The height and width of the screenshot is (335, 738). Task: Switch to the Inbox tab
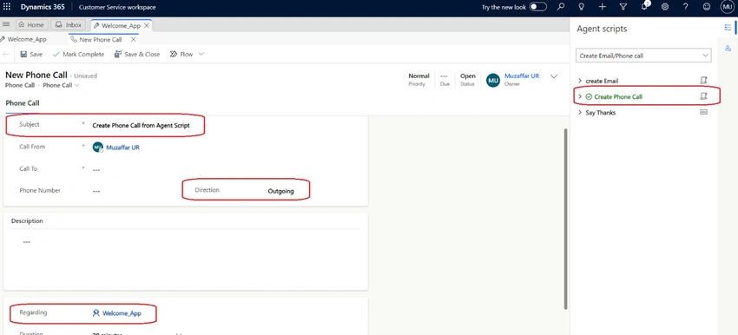[x=69, y=25]
